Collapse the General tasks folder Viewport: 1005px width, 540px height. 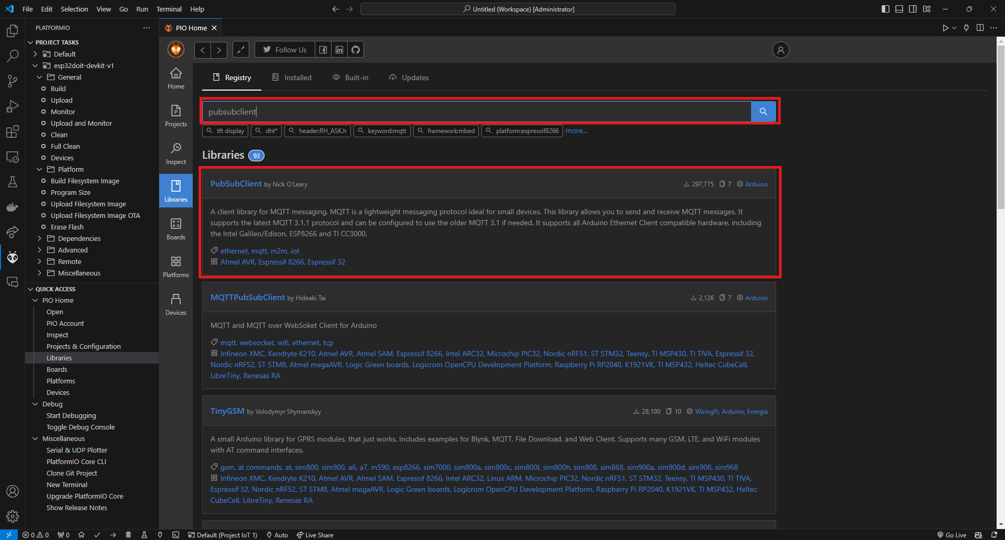(x=39, y=77)
